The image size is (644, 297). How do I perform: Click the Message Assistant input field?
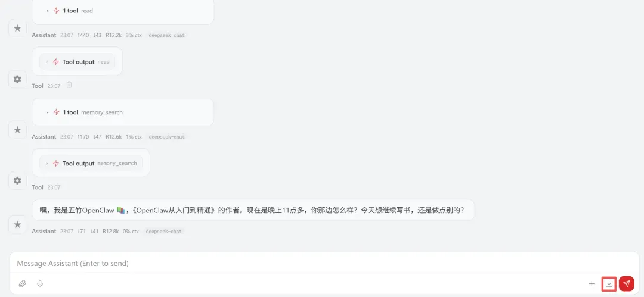[x=324, y=263]
